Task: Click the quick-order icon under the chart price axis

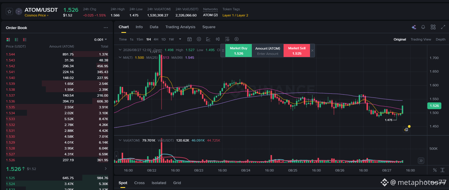Action: 406,130
